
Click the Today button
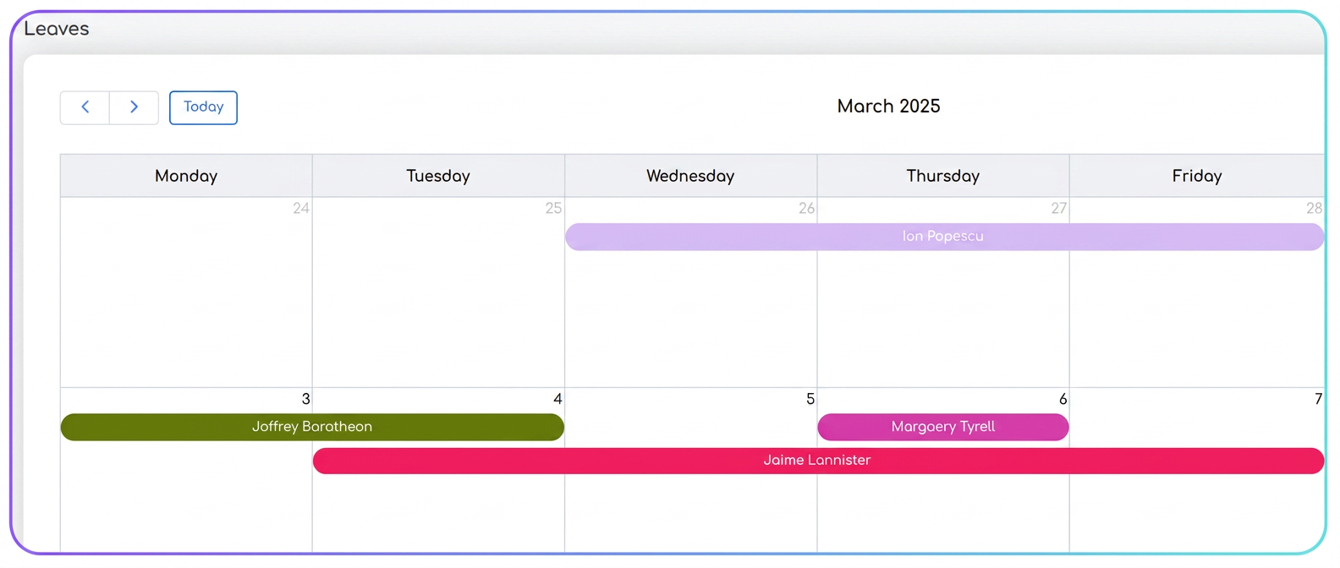pyautogui.click(x=203, y=107)
